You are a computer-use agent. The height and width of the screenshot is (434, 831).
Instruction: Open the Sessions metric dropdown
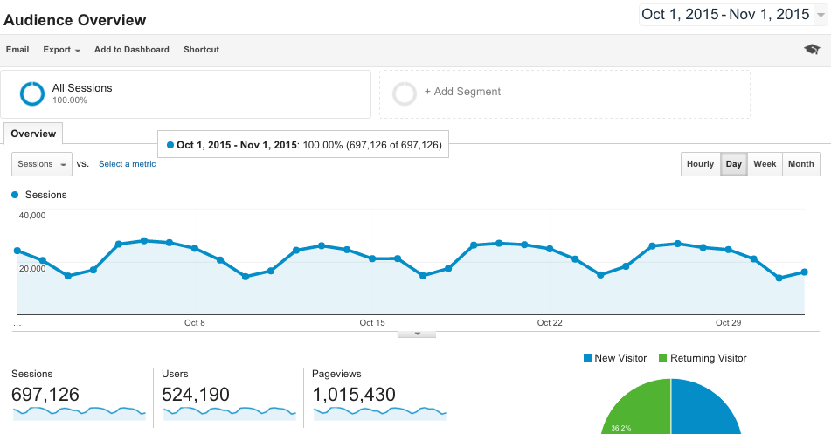point(42,164)
